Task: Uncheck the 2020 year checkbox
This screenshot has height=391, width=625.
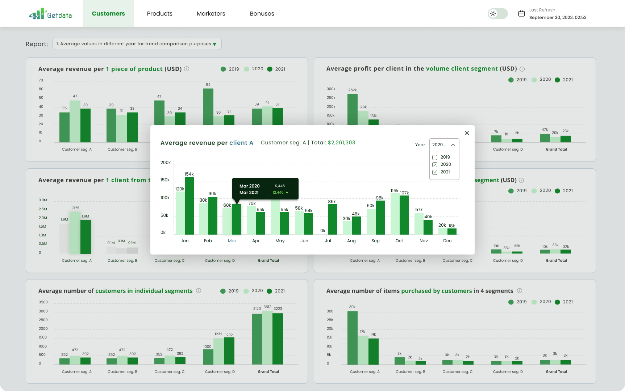Action: pyautogui.click(x=435, y=164)
